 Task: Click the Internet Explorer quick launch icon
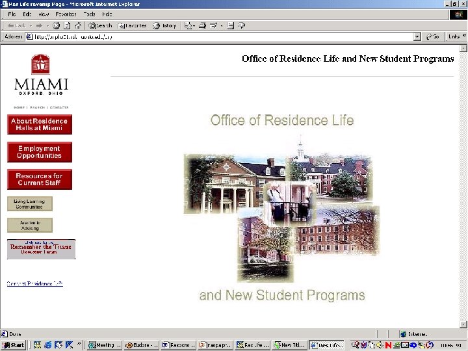pos(47,345)
